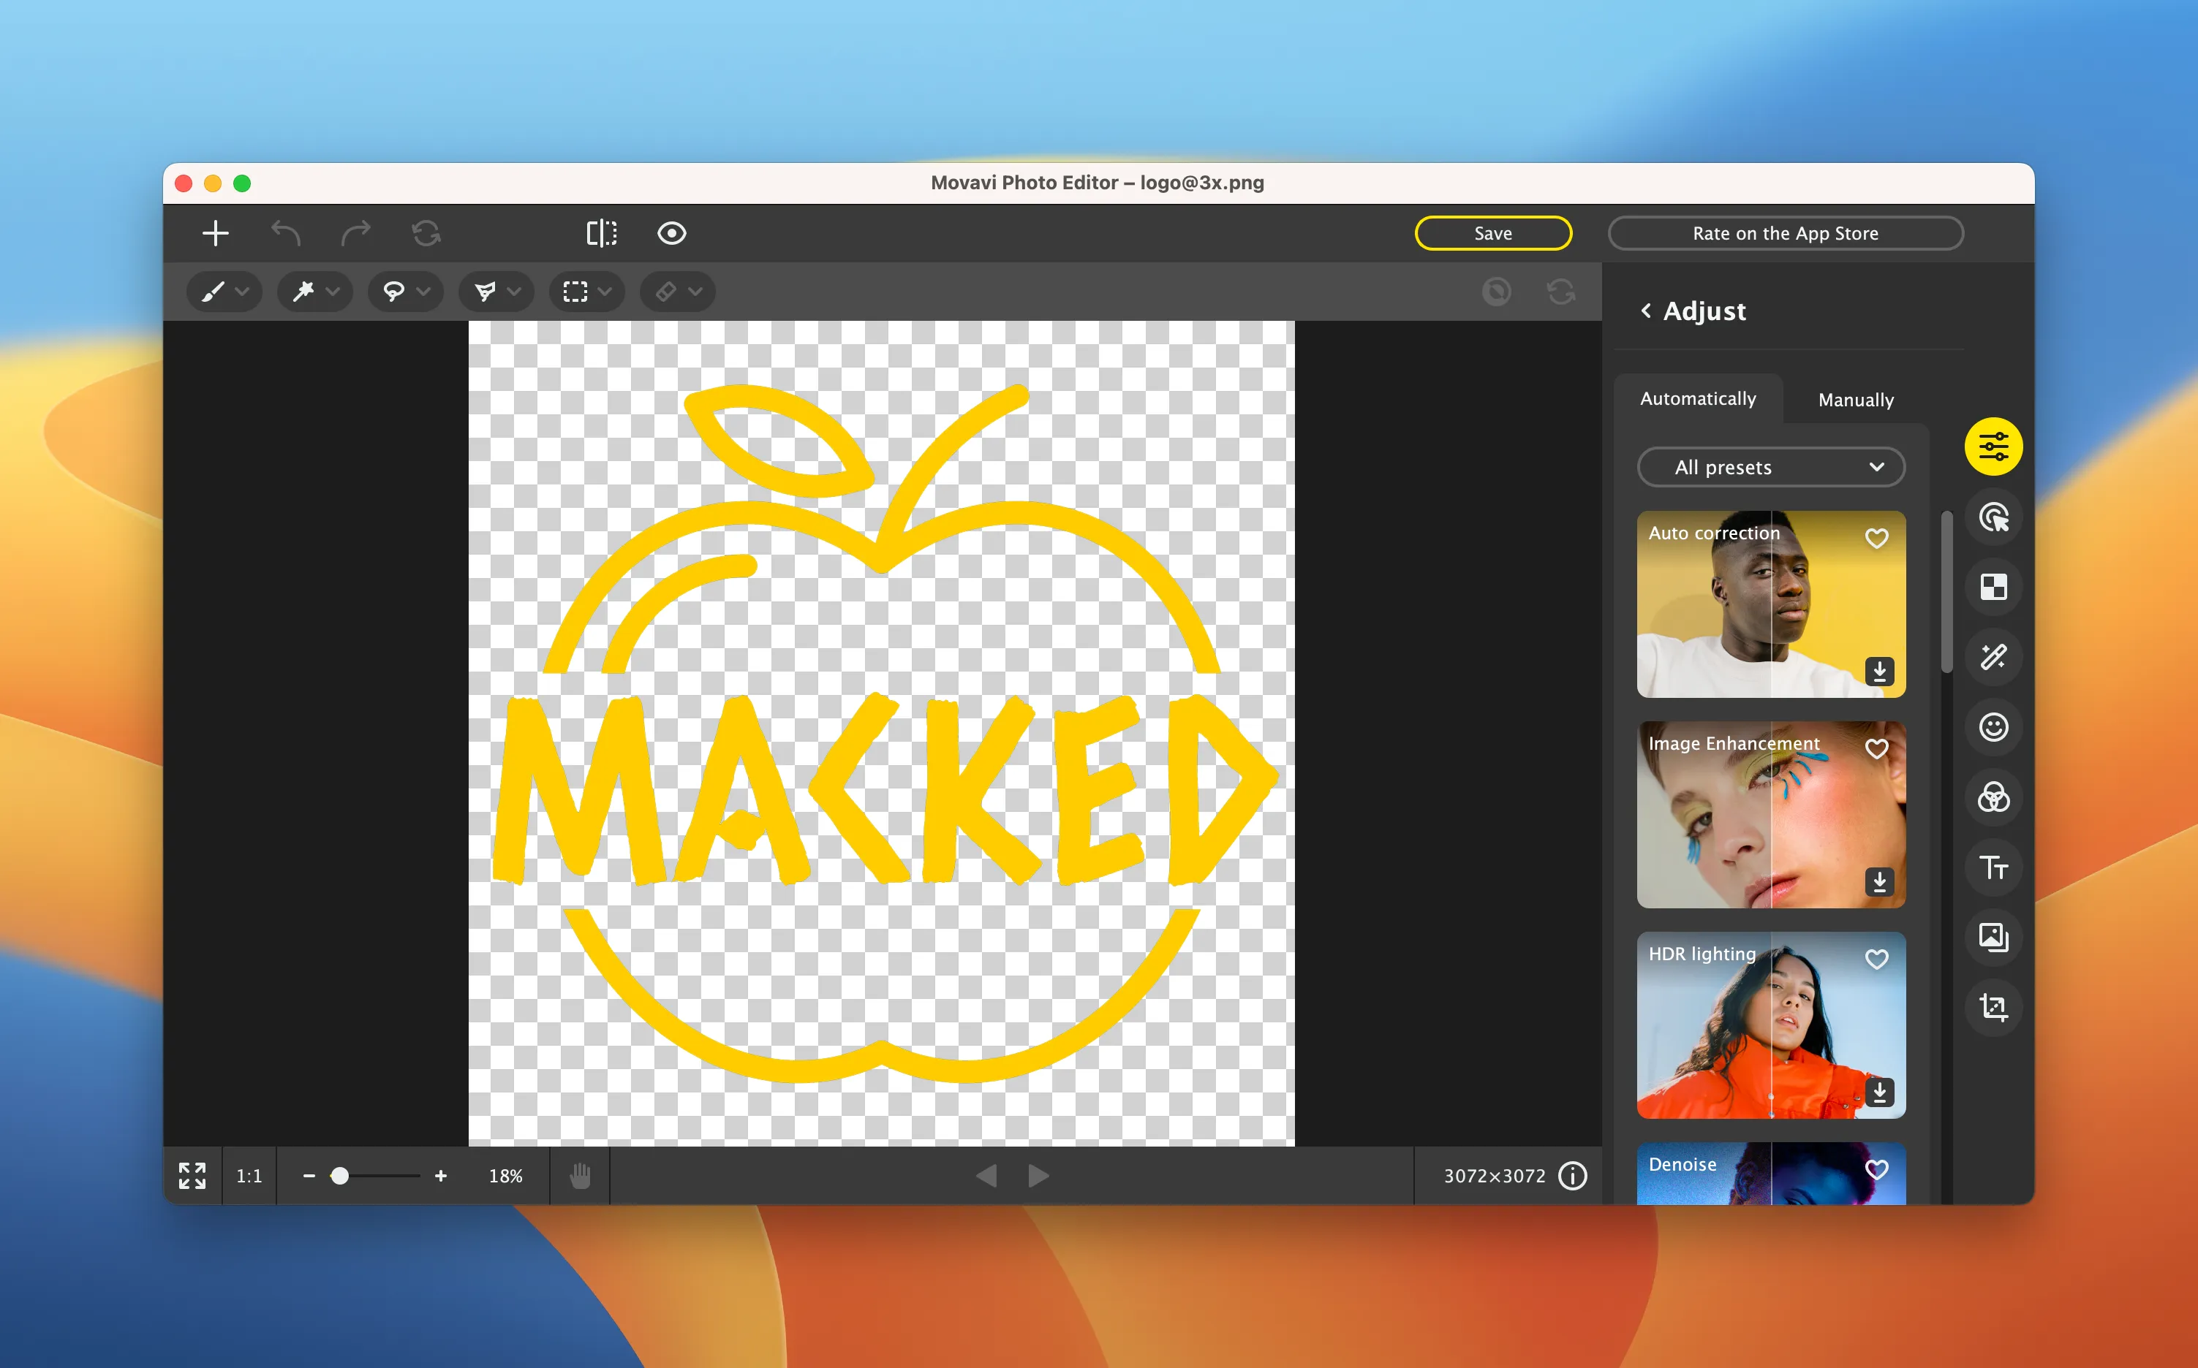
Task: Favorite the Auto correction preset
Action: click(1876, 539)
